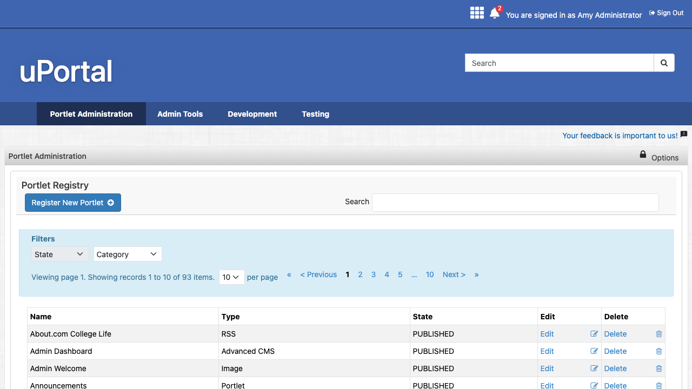
Task: Click edit pencil icon for Admin Welcome
Action: pos(594,368)
